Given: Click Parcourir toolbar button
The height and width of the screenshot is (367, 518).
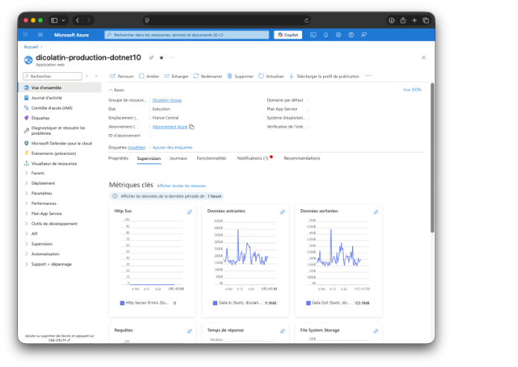Looking at the screenshot, I should (122, 77).
